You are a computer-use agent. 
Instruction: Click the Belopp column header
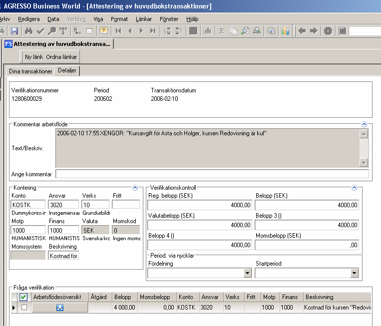(x=125, y=297)
